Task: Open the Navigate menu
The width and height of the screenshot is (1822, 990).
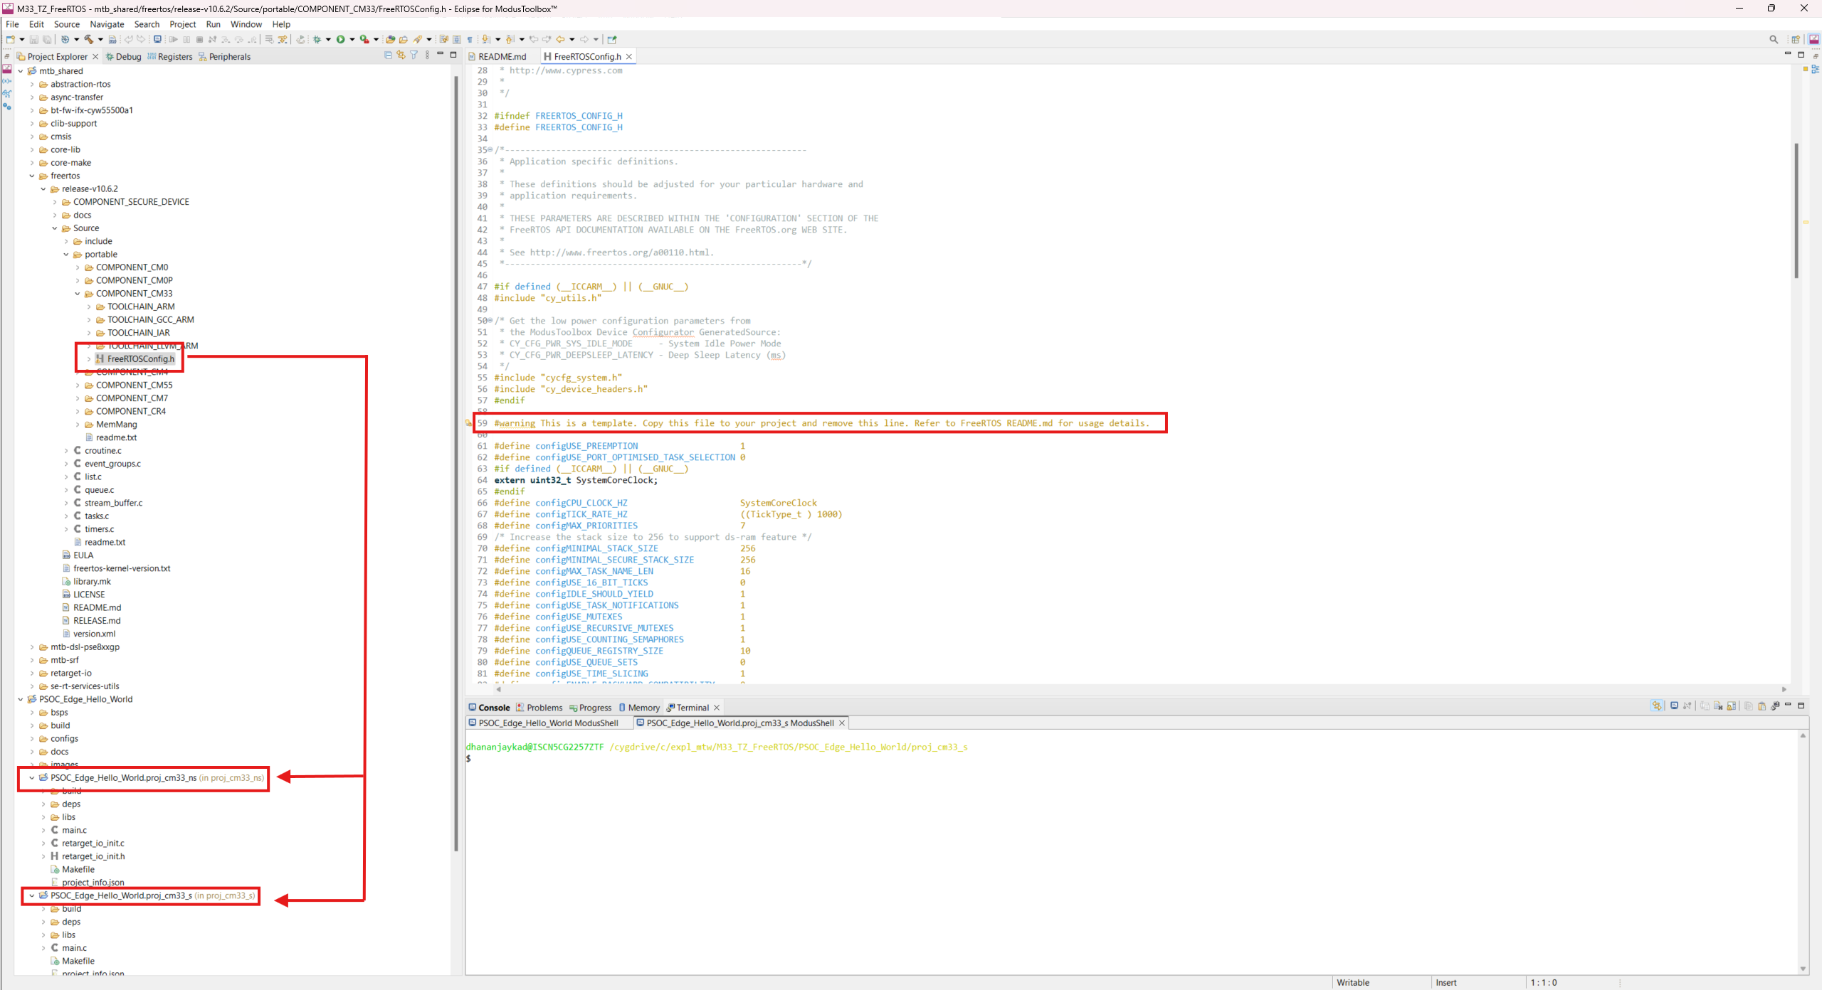Action: click(107, 24)
